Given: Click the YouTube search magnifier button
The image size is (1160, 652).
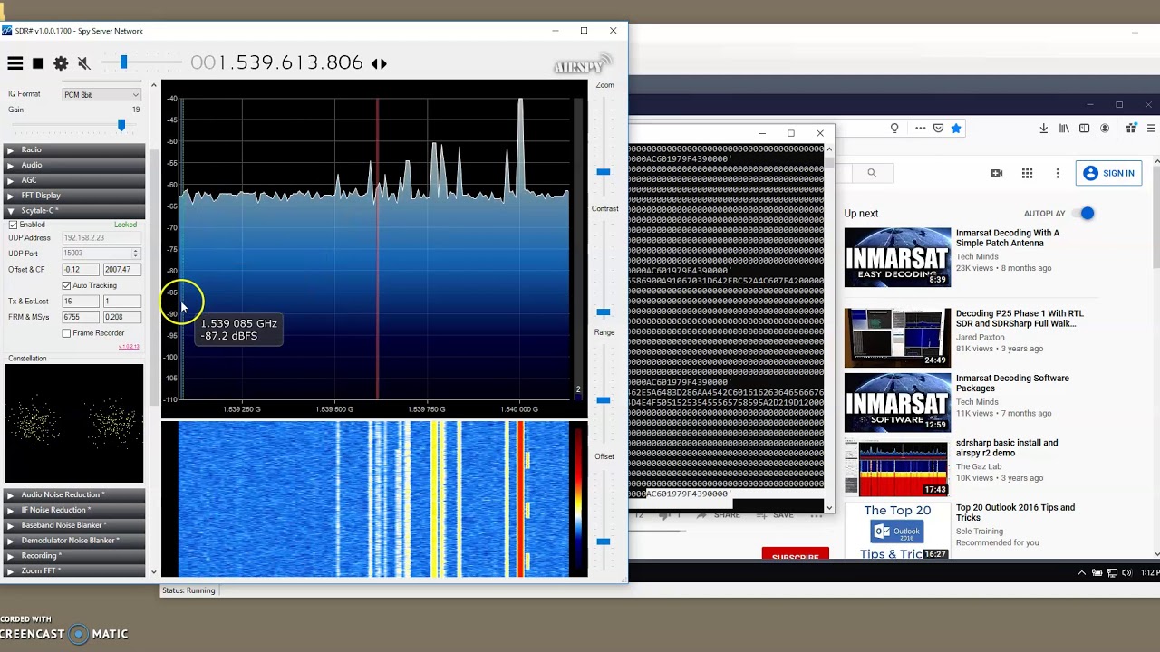Looking at the screenshot, I should 872,173.
